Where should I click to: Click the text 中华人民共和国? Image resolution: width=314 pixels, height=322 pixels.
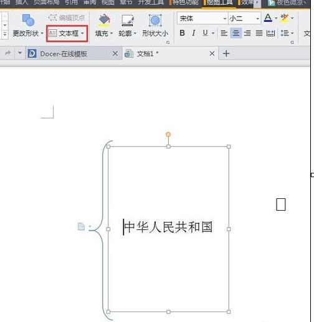[168, 227]
